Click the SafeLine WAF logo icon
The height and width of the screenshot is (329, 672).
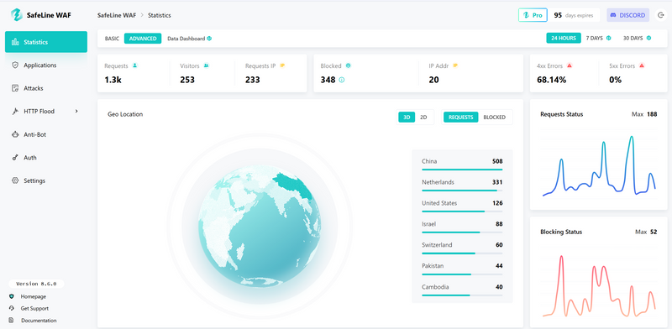click(x=17, y=15)
